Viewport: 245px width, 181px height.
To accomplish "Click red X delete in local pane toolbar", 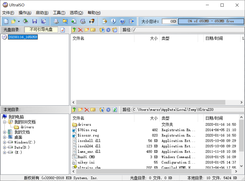I will tap(87, 110).
